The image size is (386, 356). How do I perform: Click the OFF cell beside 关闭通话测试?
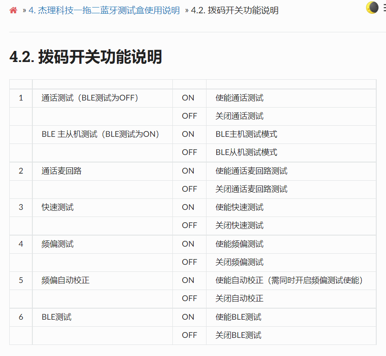(189, 116)
